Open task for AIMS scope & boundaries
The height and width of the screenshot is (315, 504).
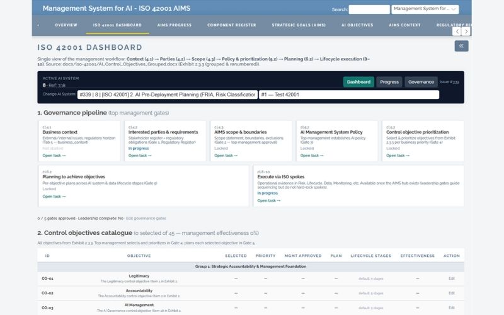(x=226, y=156)
